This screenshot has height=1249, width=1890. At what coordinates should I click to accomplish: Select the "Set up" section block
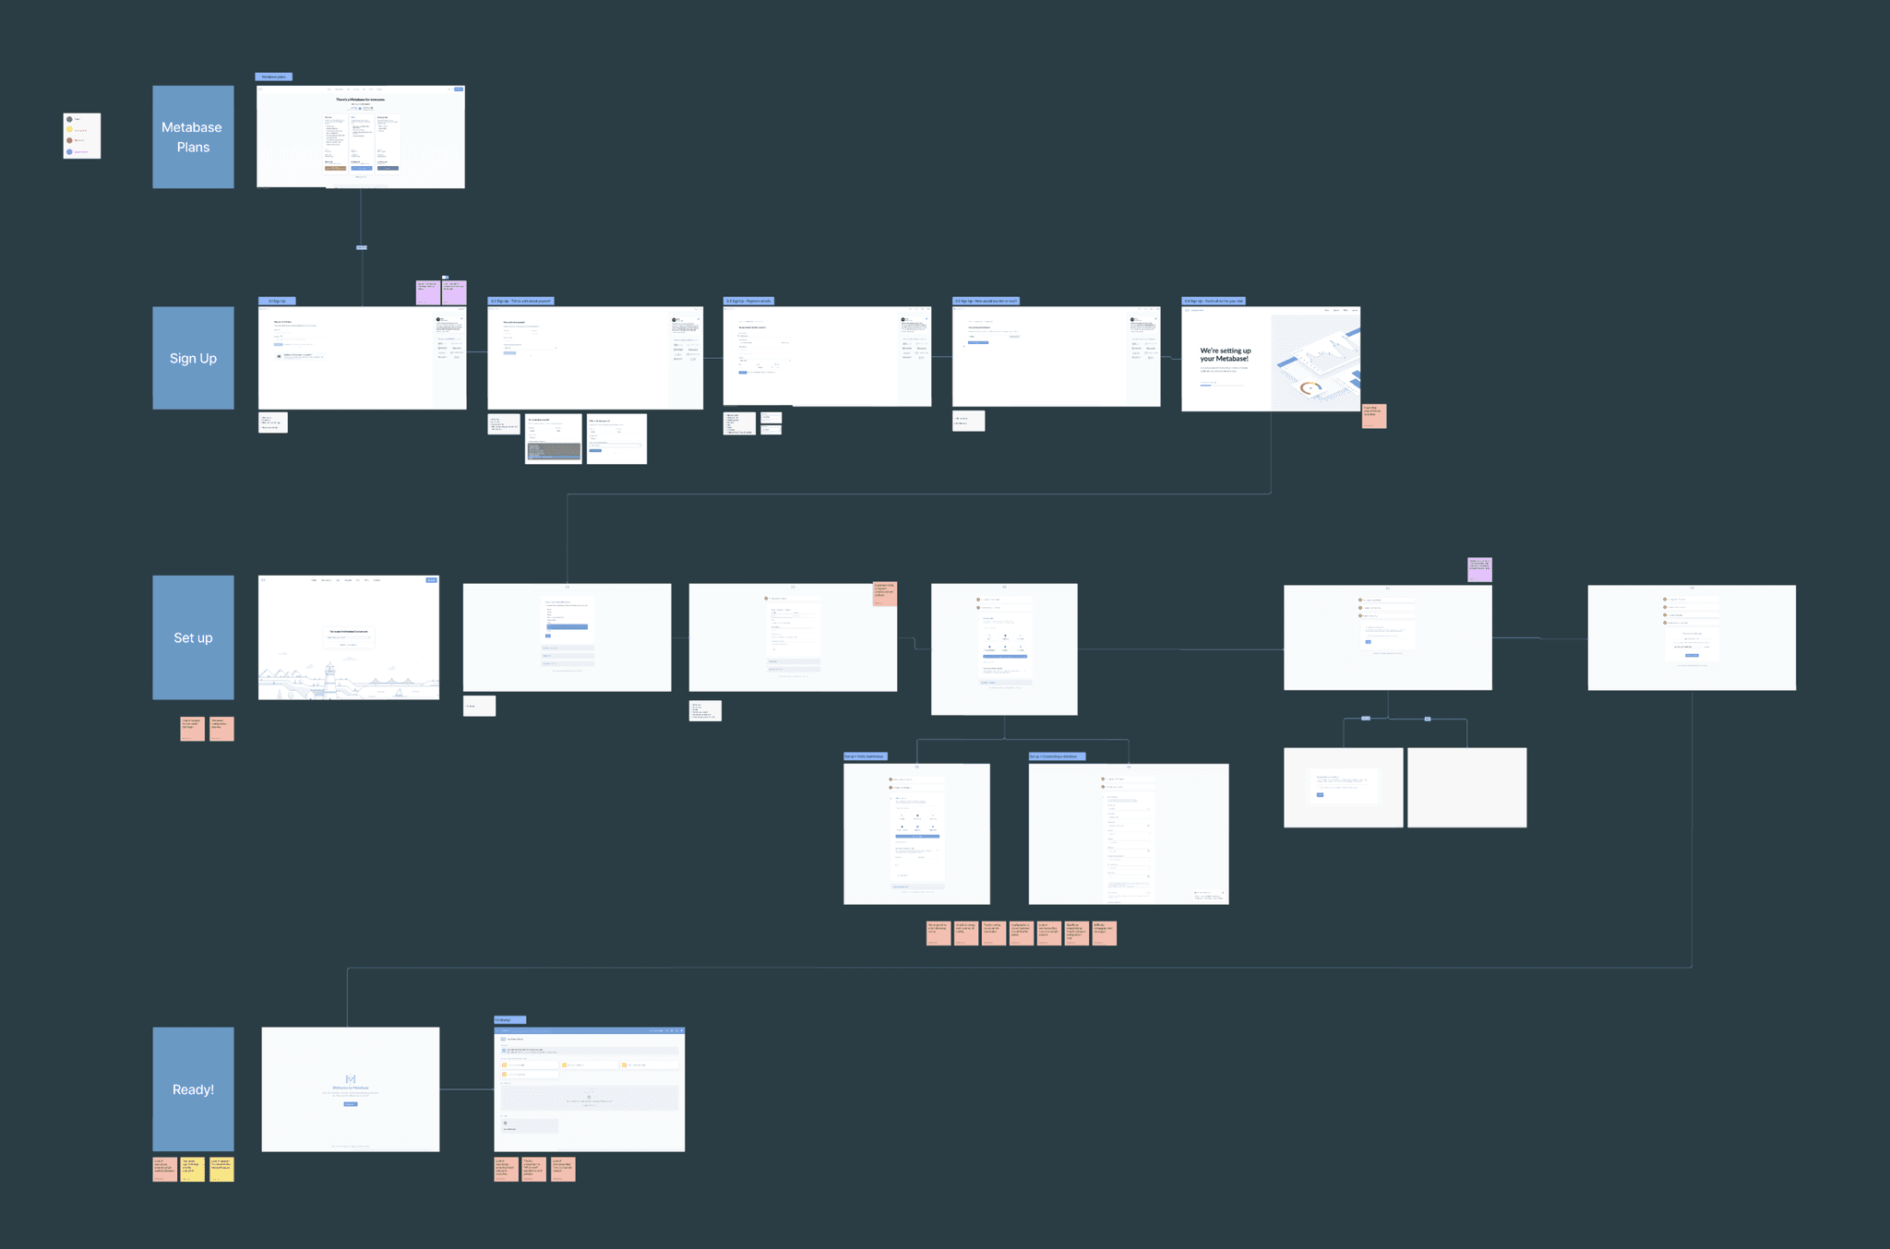pyautogui.click(x=193, y=637)
